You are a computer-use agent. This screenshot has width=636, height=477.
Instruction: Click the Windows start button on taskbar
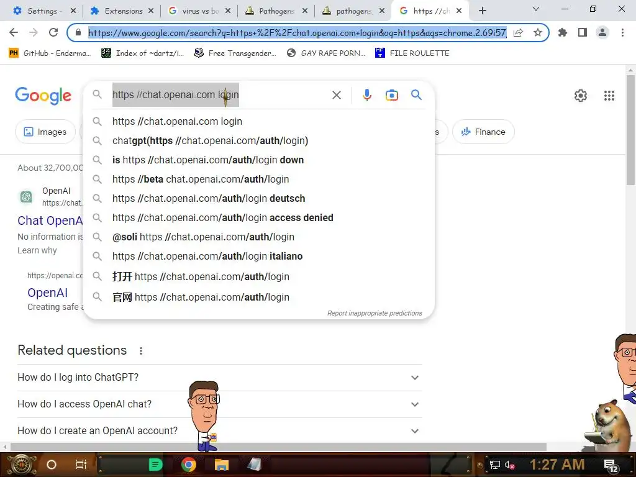22,465
